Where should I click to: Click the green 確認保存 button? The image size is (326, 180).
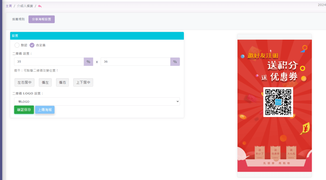click(x=24, y=110)
